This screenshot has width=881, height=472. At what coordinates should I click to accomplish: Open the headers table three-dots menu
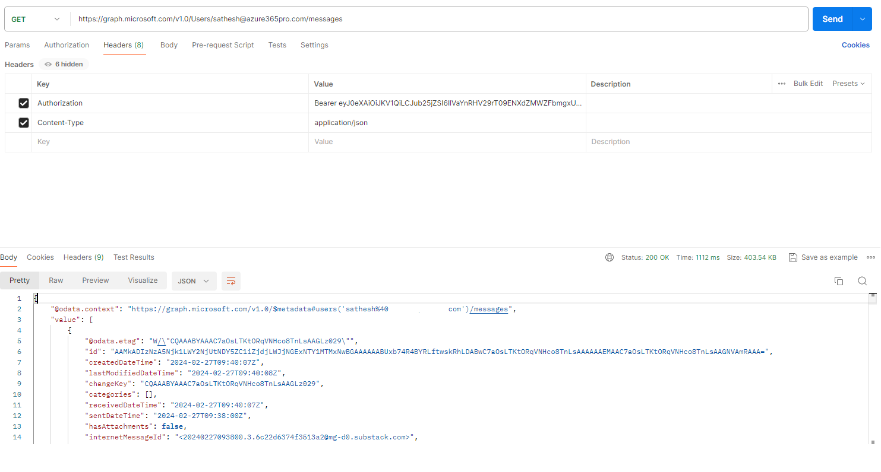782,84
